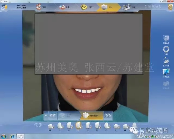
Task: Select tooth 44 restoration icon
Action: [126, 126]
